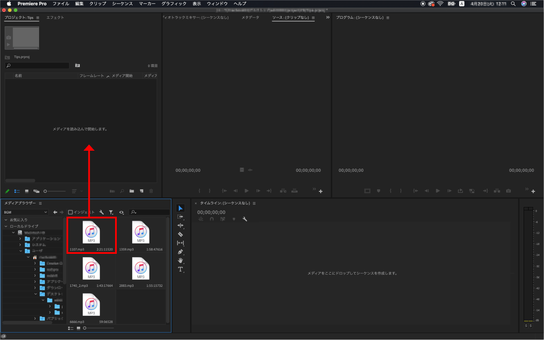544x340 pixels.
Task: Sort by フレームレート column header
Action: (x=91, y=76)
